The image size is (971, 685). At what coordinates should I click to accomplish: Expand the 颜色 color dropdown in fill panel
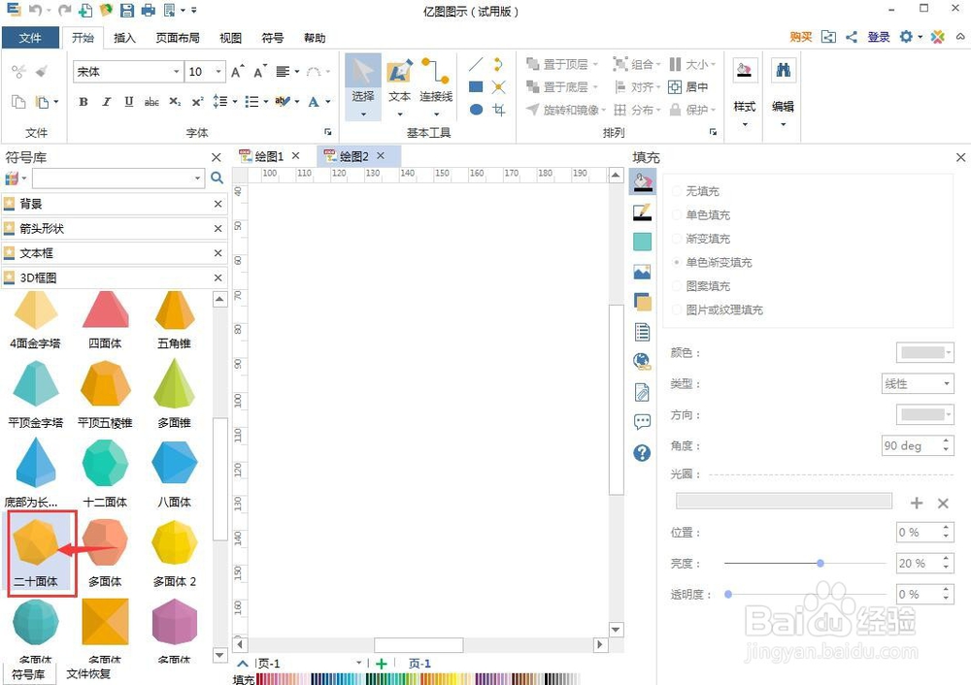click(x=923, y=352)
